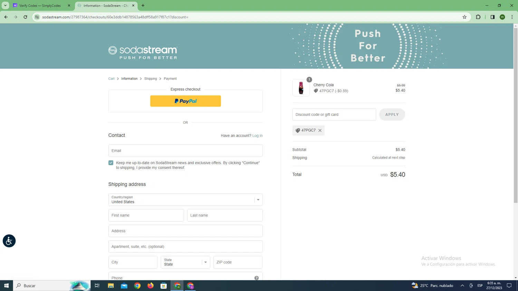Click the Cherry Cola product thumbnail
The width and height of the screenshot is (518, 291).
tap(301, 88)
